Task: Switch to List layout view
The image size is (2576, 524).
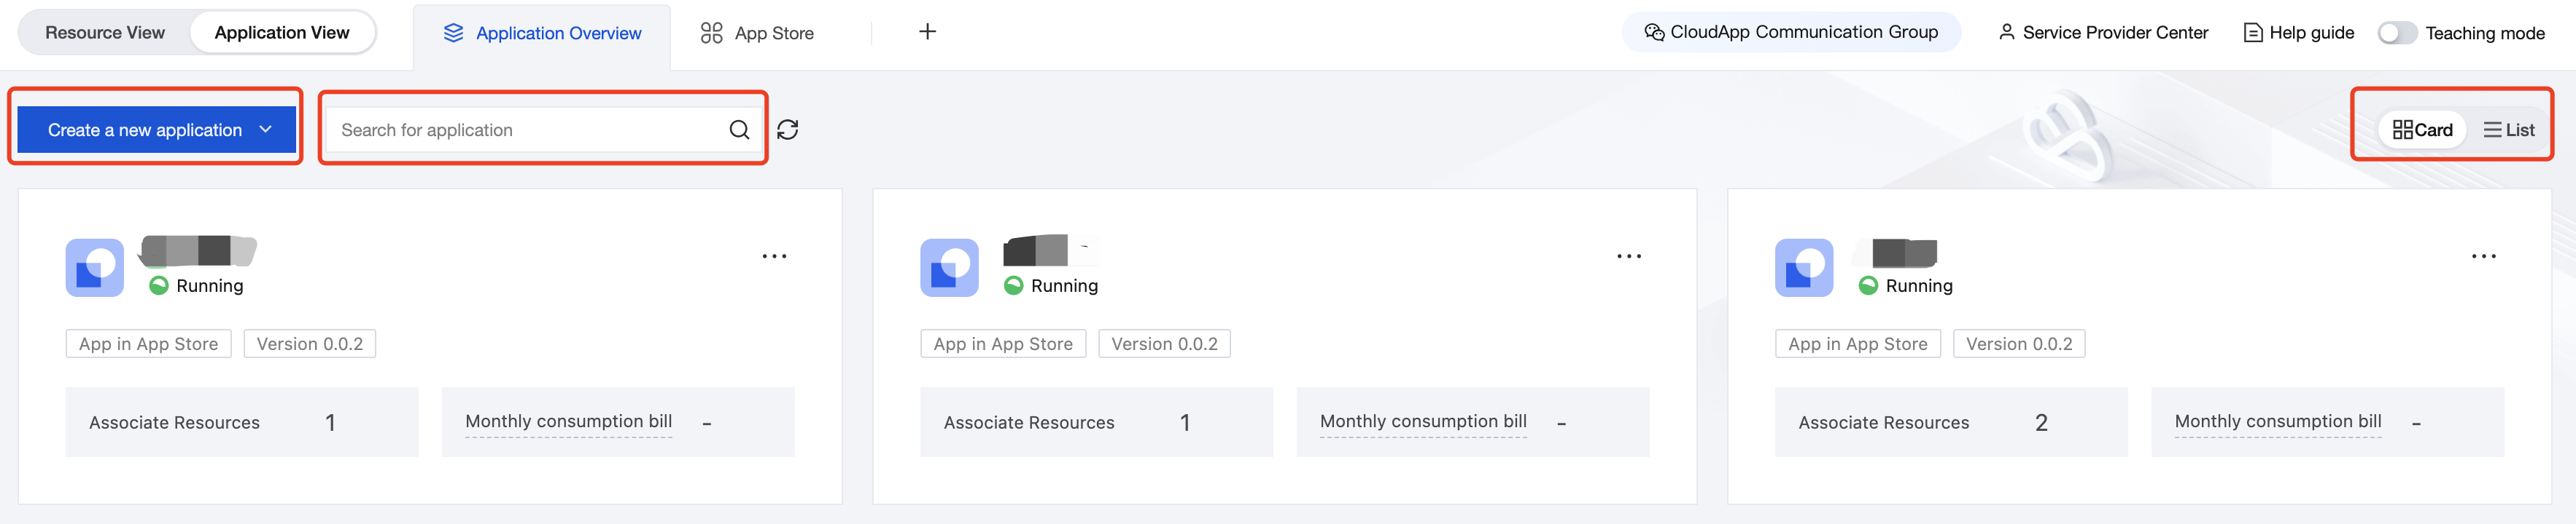Action: tap(2509, 130)
